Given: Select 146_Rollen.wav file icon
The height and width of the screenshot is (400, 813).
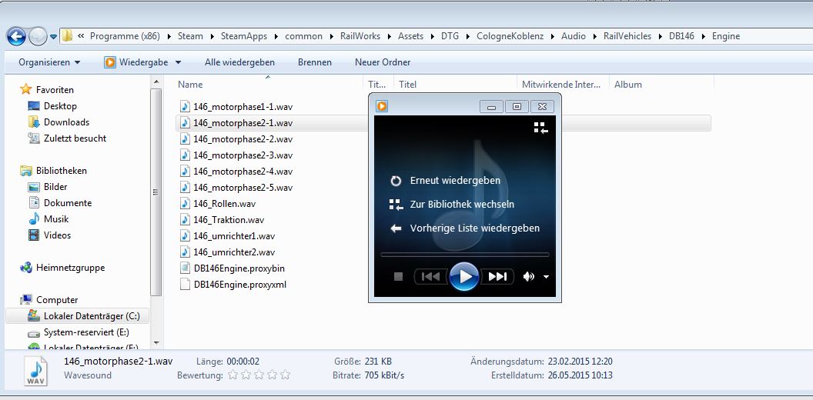Looking at the screenshot, I should (185, 204).
